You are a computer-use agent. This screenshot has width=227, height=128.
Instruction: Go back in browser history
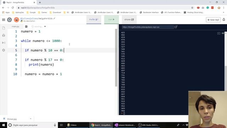click(x=3, y=8)
